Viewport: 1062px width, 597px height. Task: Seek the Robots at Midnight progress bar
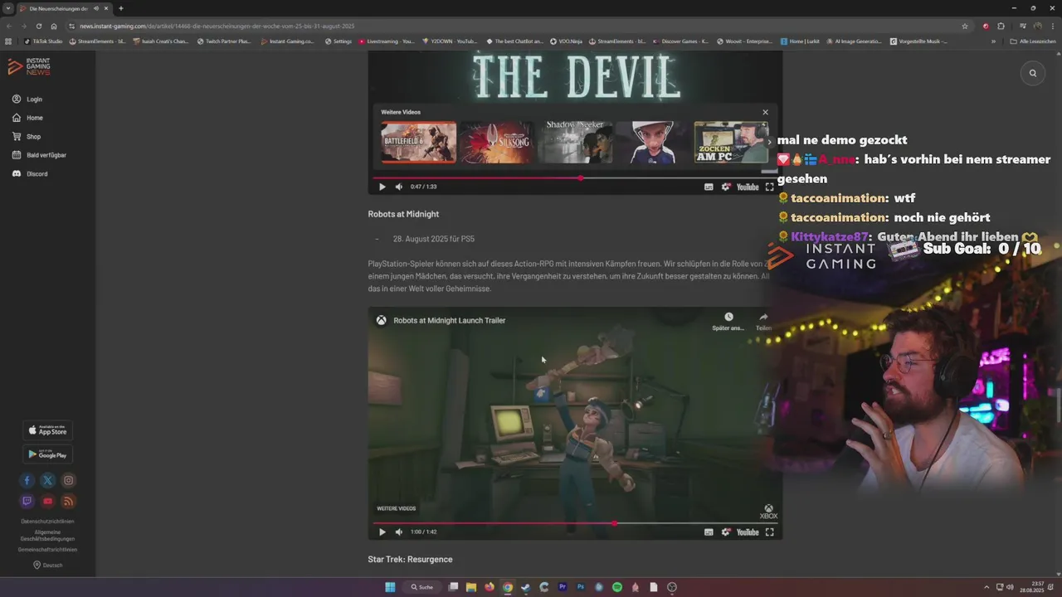pos(573,523)
